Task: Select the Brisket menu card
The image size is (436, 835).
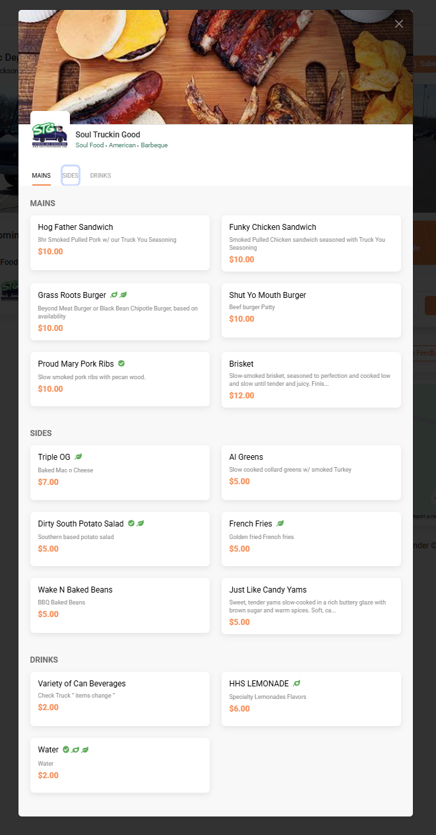Action: [x=311, y=379]
